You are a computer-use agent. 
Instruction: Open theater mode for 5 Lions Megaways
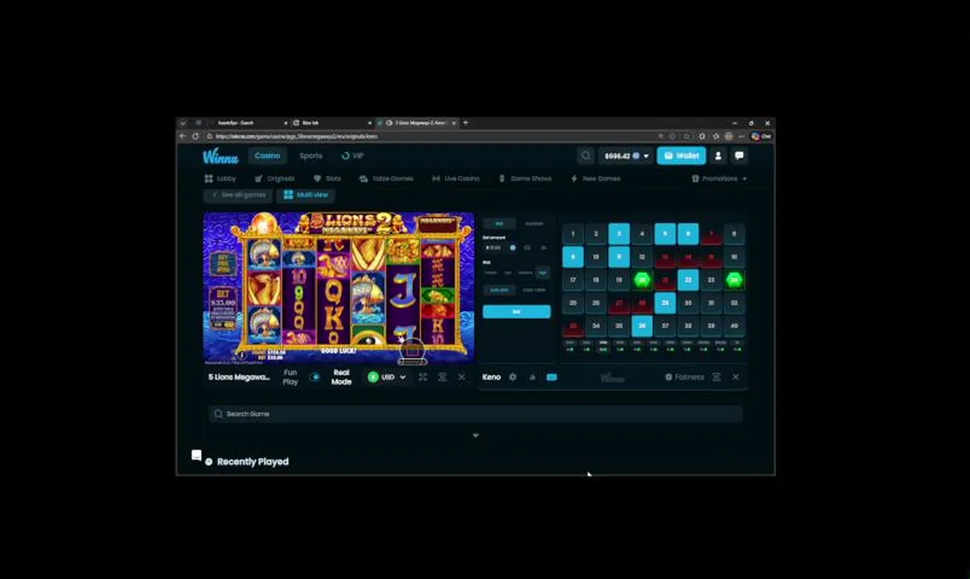442,377
